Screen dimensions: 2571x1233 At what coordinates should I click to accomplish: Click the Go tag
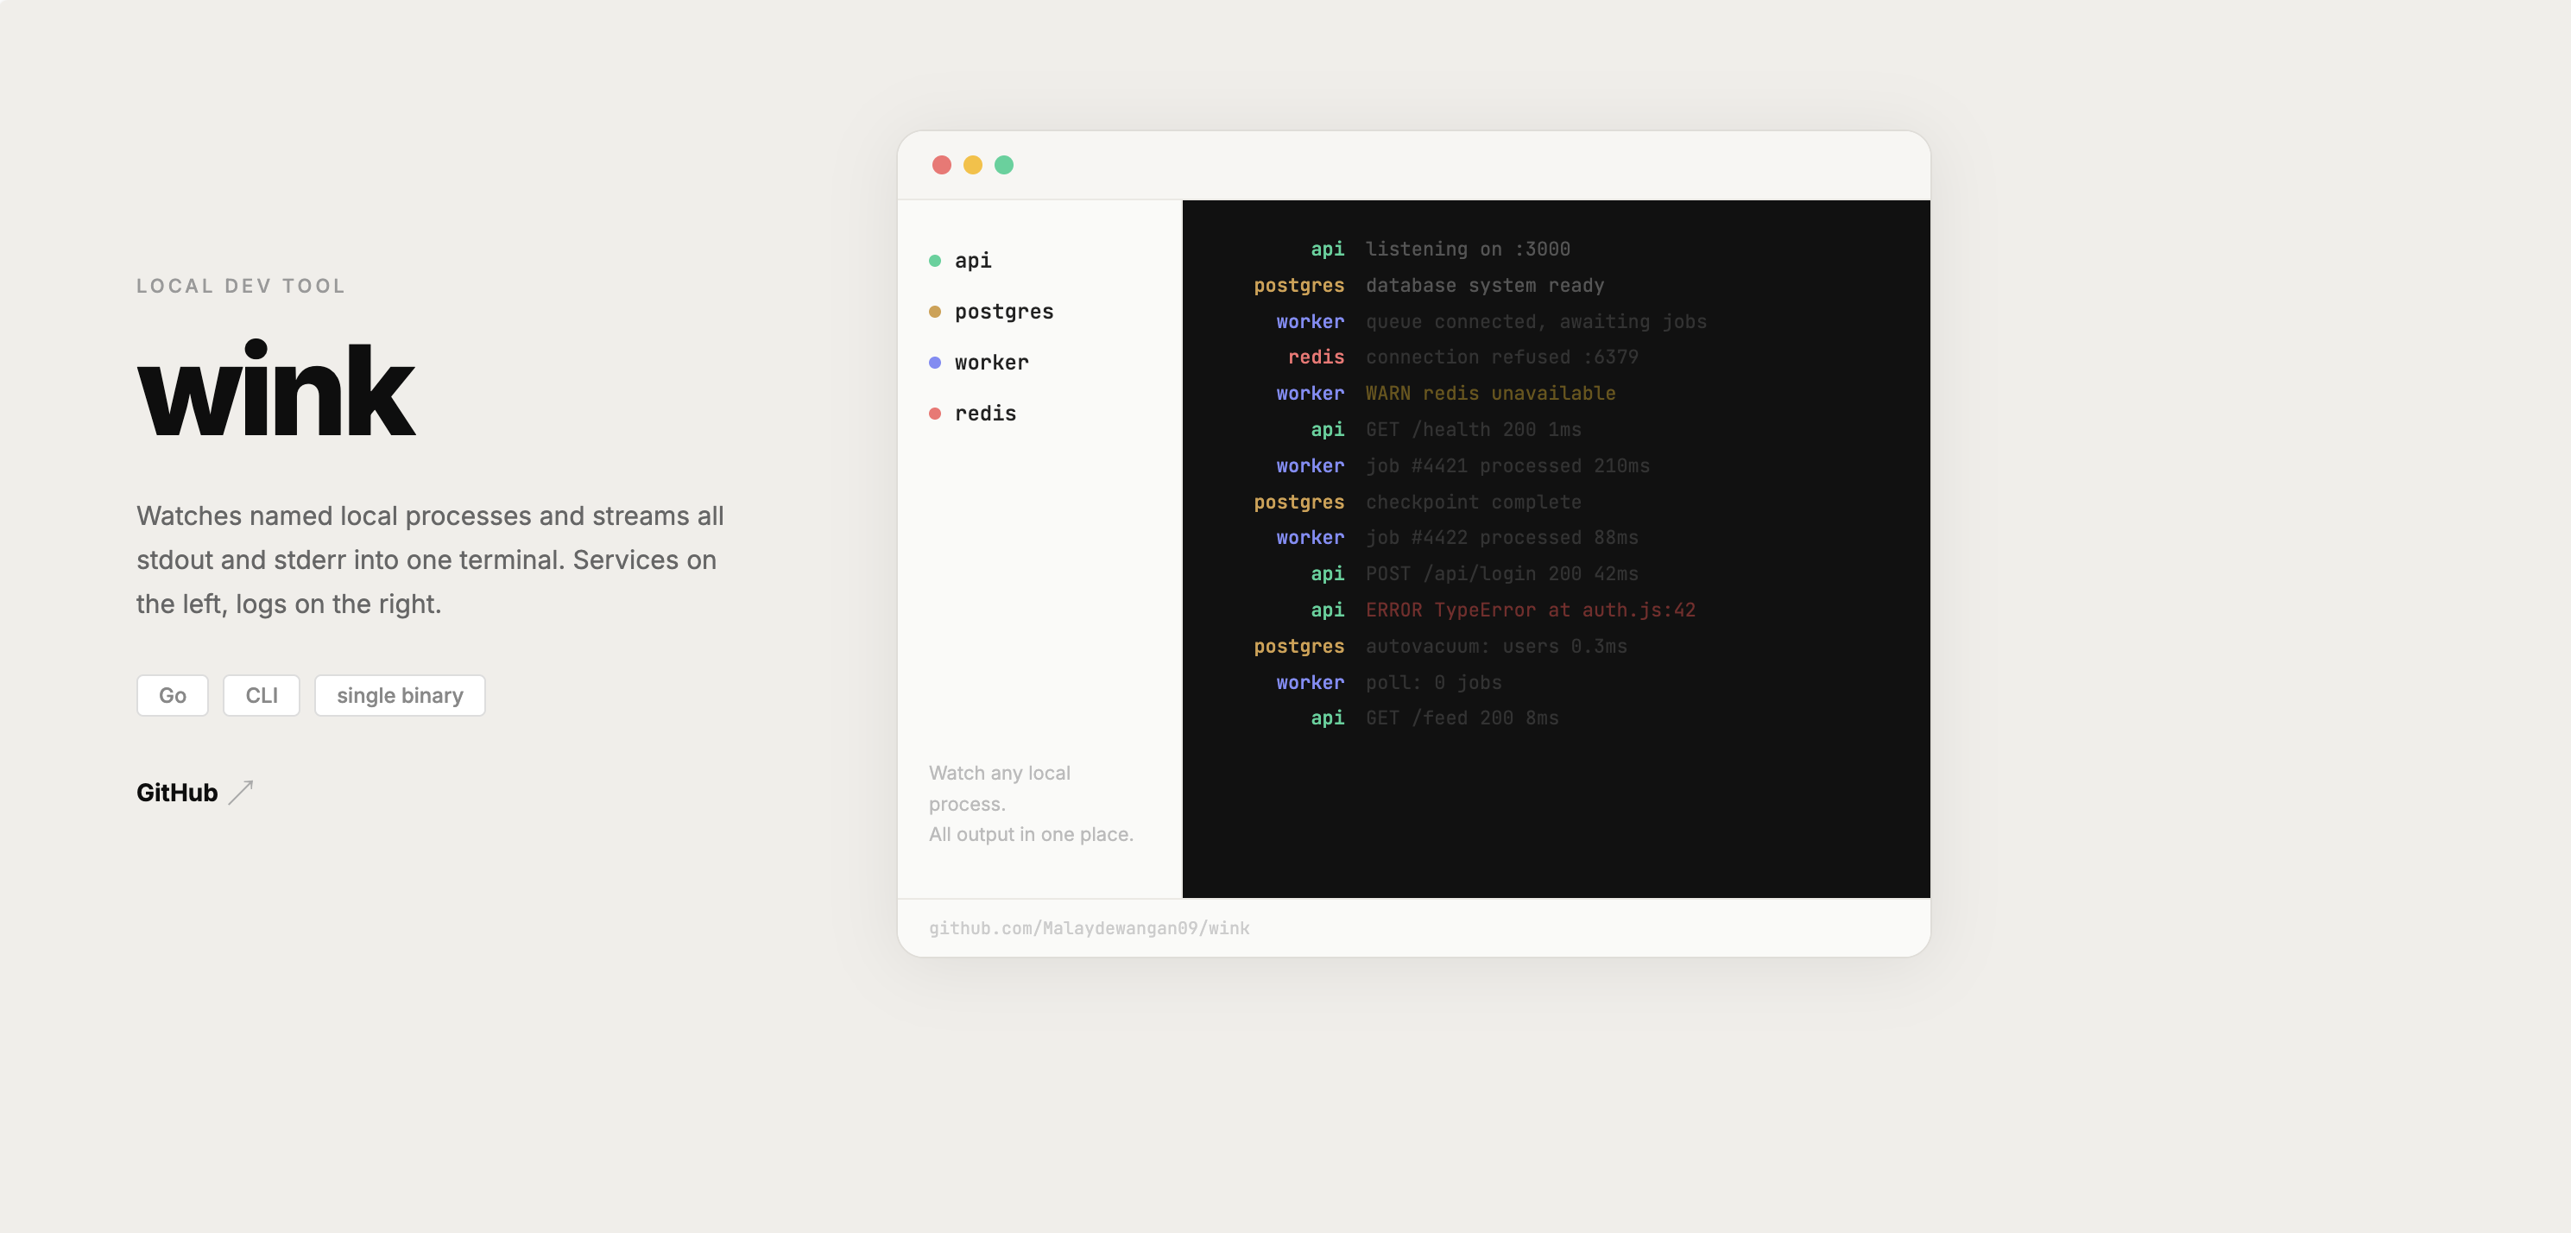click(173, 696)
